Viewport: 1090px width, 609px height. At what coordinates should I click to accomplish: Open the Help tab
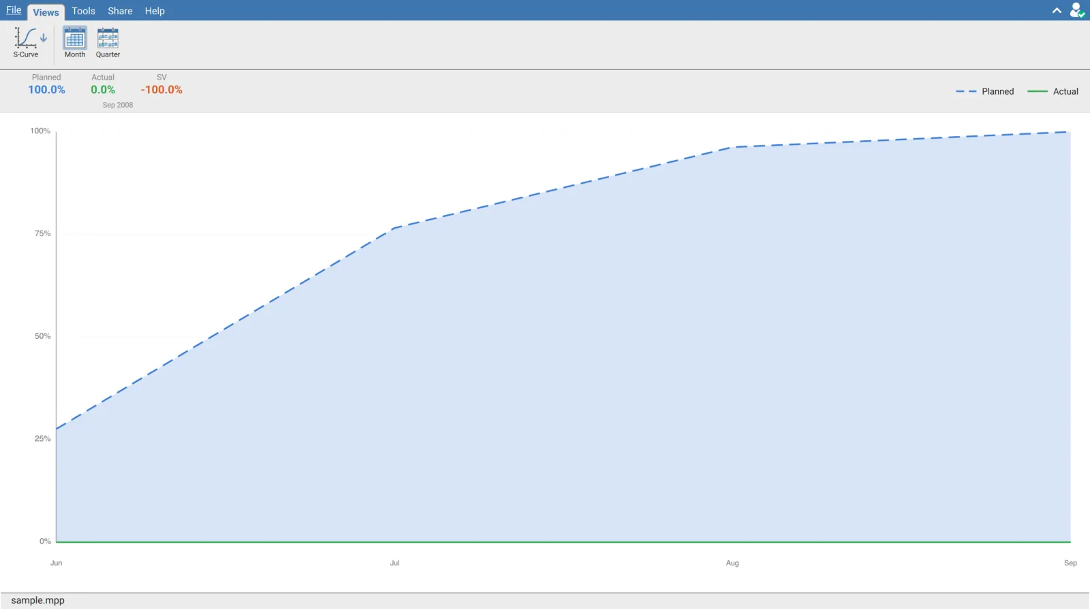(x=155, y=11)
